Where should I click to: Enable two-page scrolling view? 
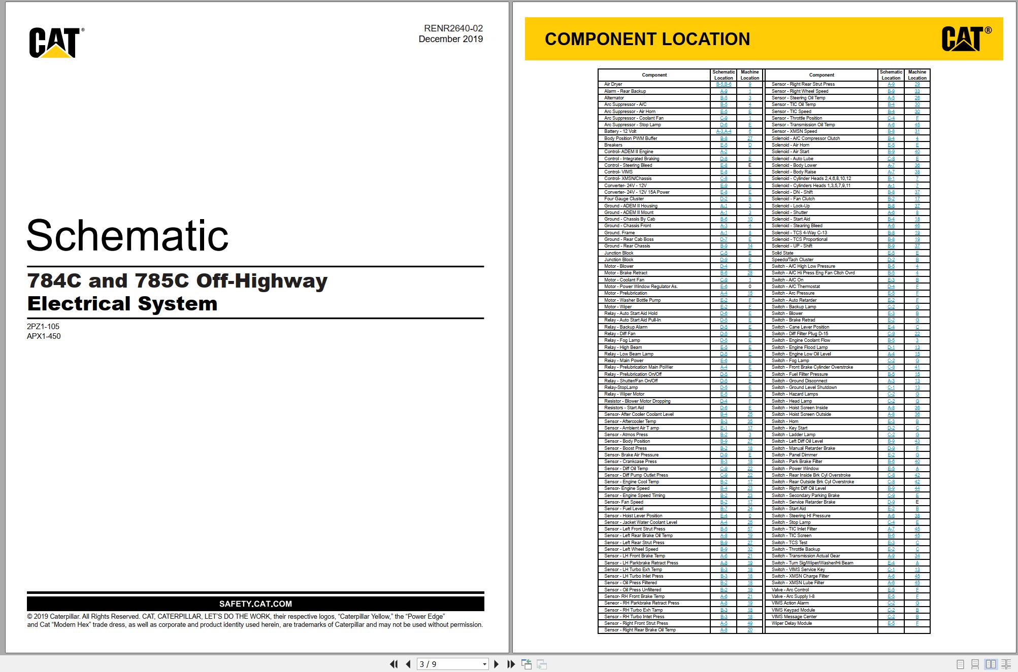(1006, 664)
